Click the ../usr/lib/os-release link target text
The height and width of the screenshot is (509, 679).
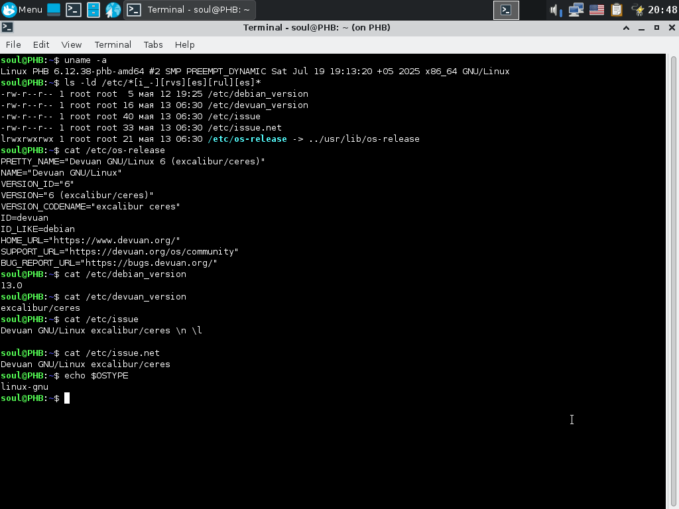(x=364, y=139)
